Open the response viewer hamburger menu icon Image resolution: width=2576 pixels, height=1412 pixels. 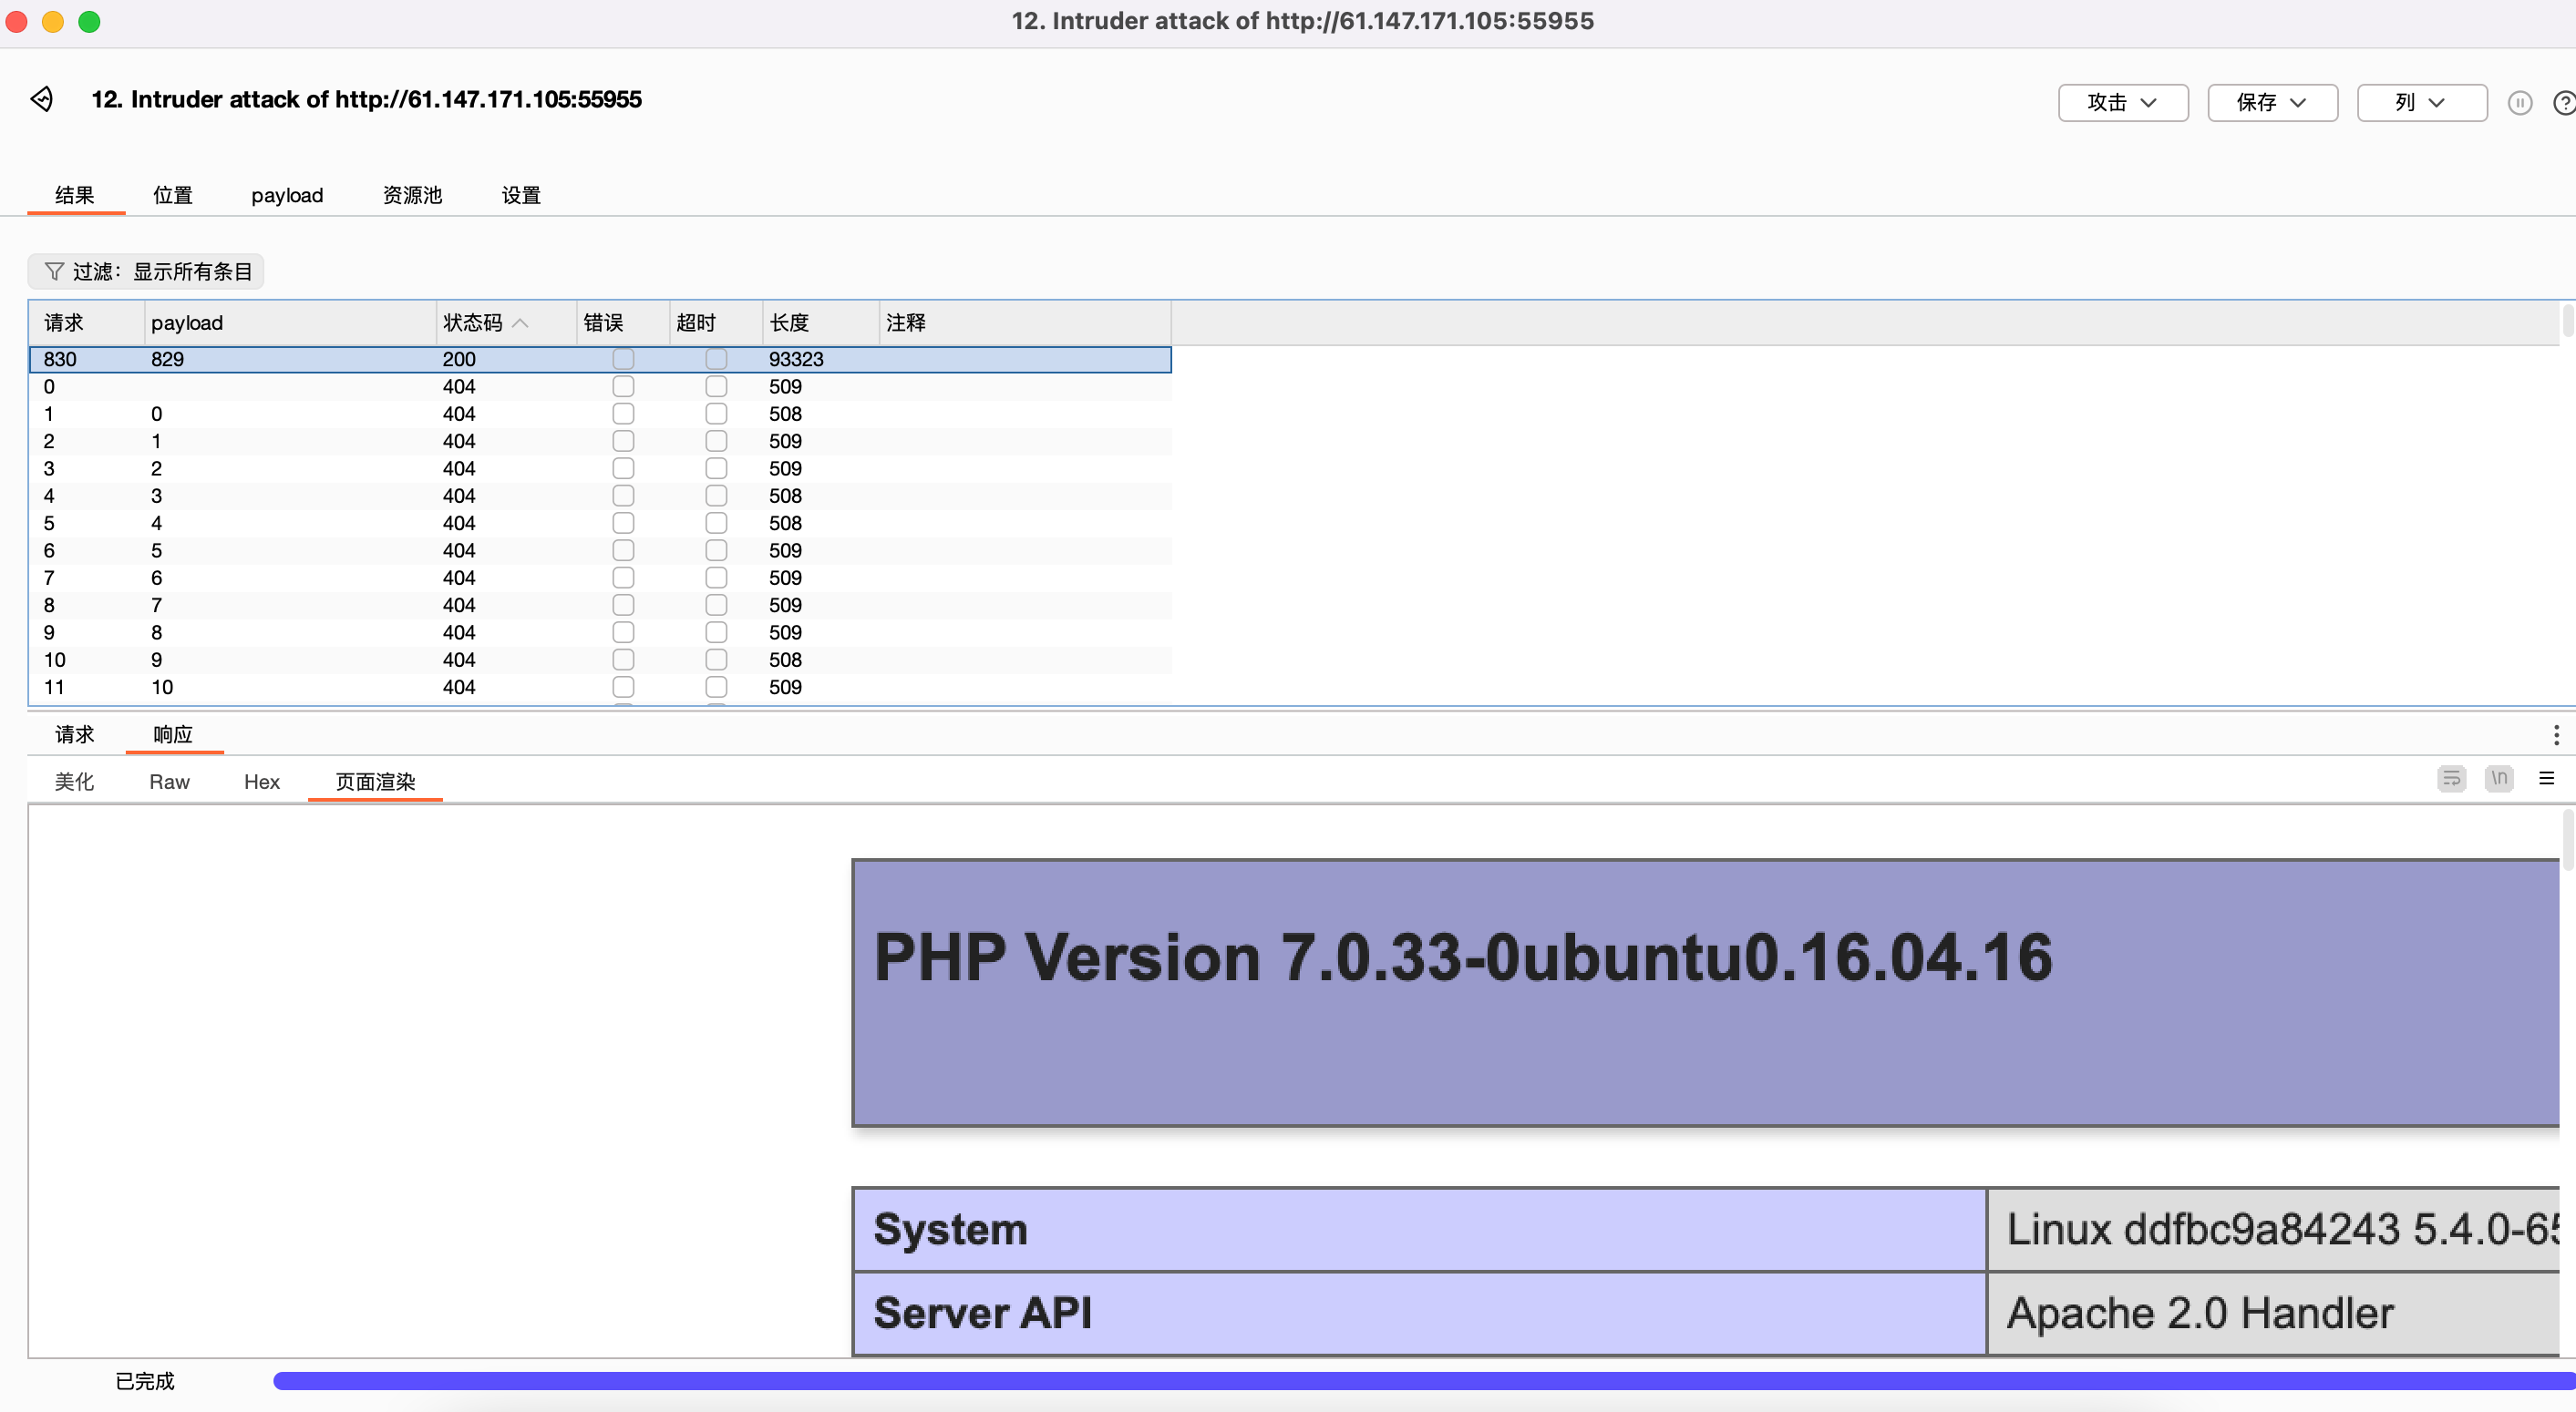[2547, 779]
